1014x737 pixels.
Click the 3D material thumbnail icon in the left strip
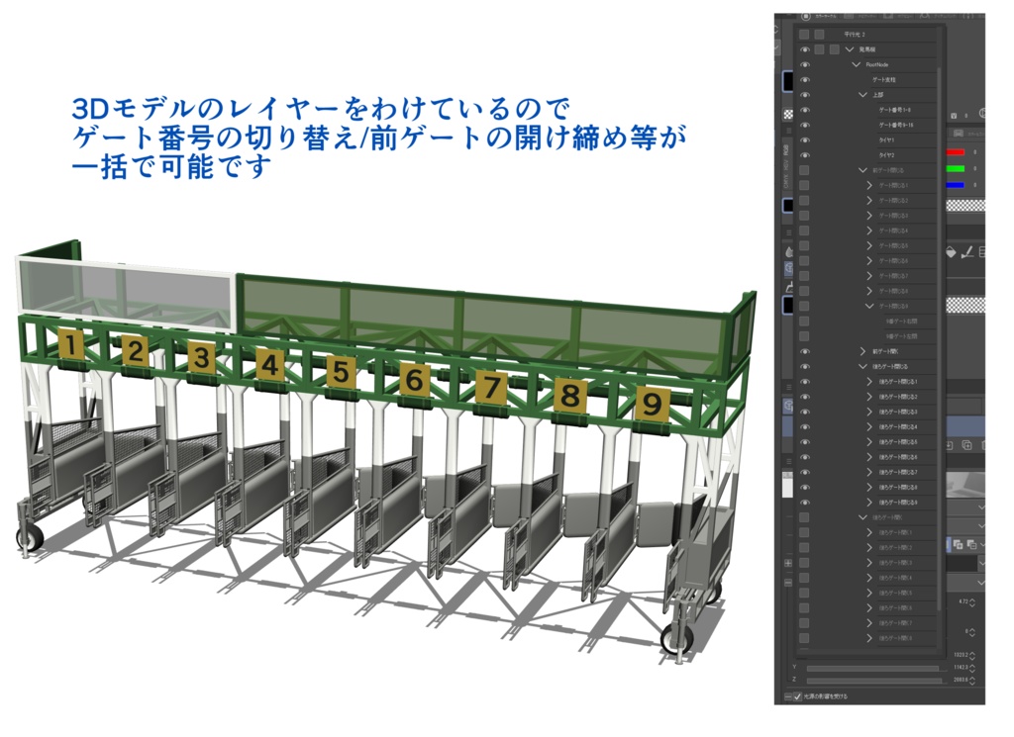pyautogui.click(x=787, y=266)
